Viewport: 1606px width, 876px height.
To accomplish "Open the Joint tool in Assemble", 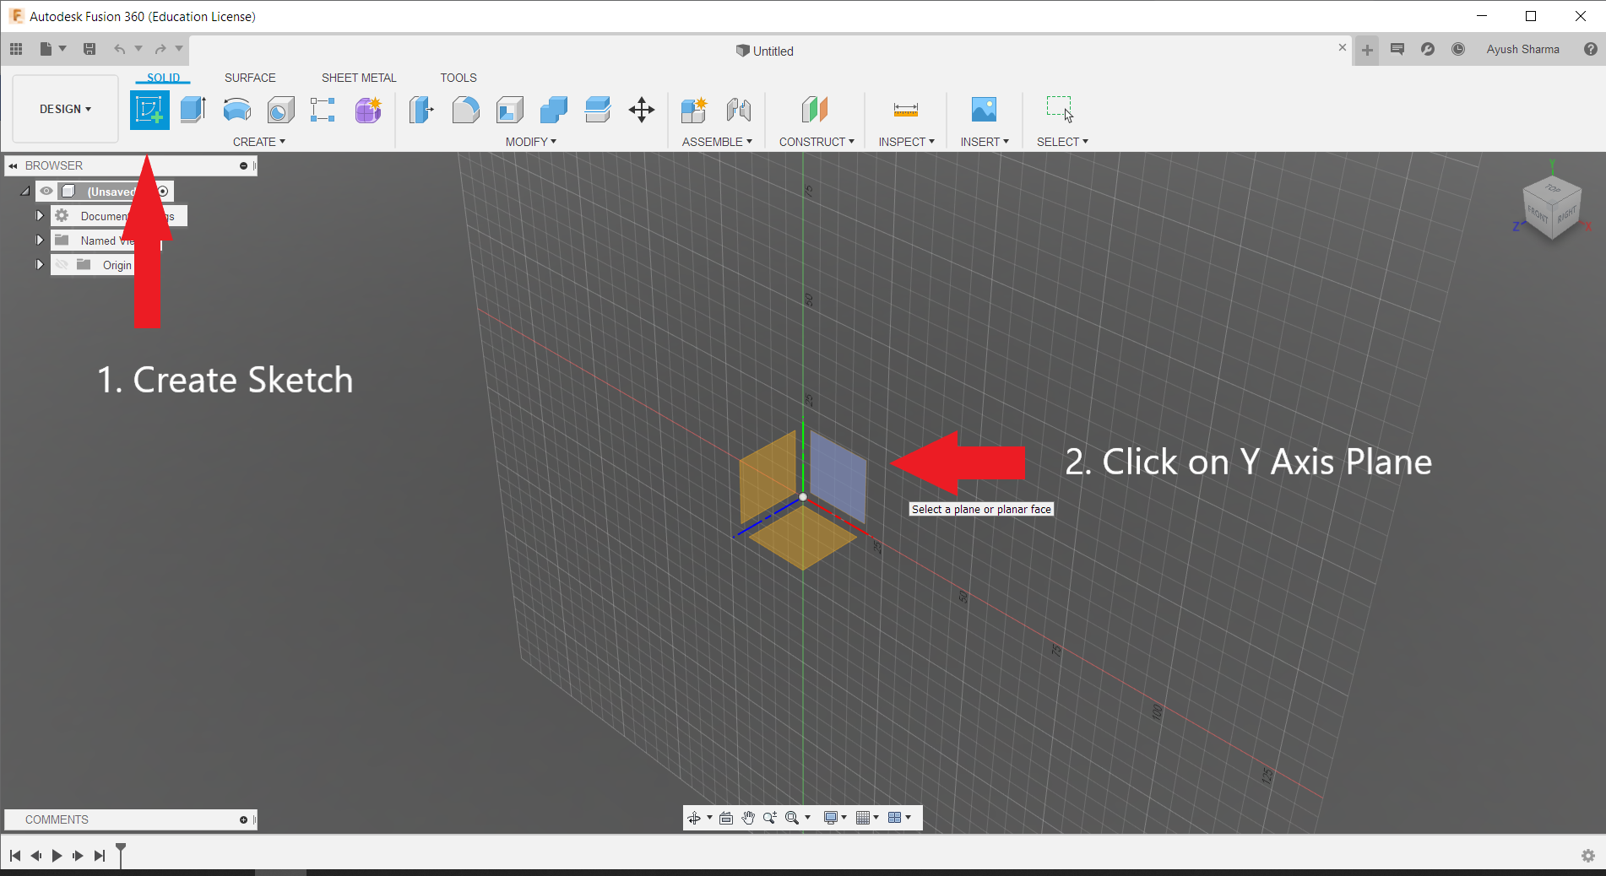I will click(739, 110).
